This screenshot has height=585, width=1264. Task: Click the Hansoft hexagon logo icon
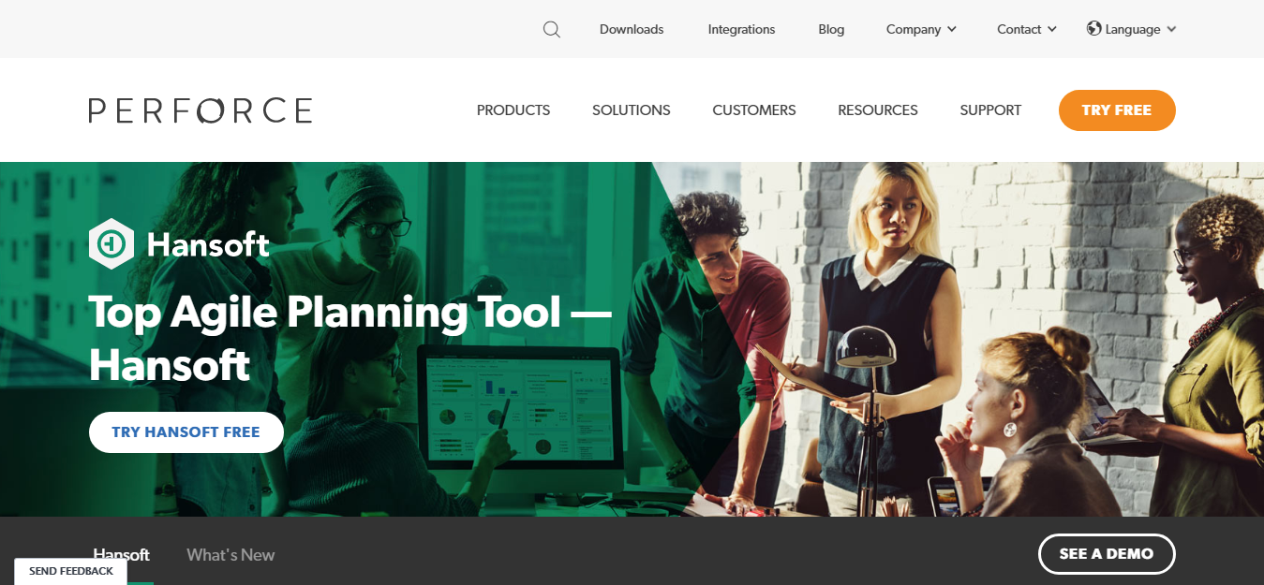click(112, 244)
